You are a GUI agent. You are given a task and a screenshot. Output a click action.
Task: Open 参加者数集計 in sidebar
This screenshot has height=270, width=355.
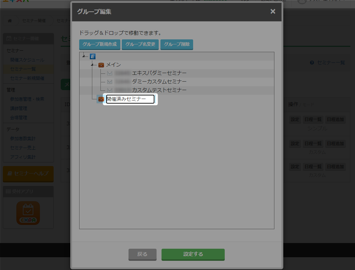pos(23,138)
